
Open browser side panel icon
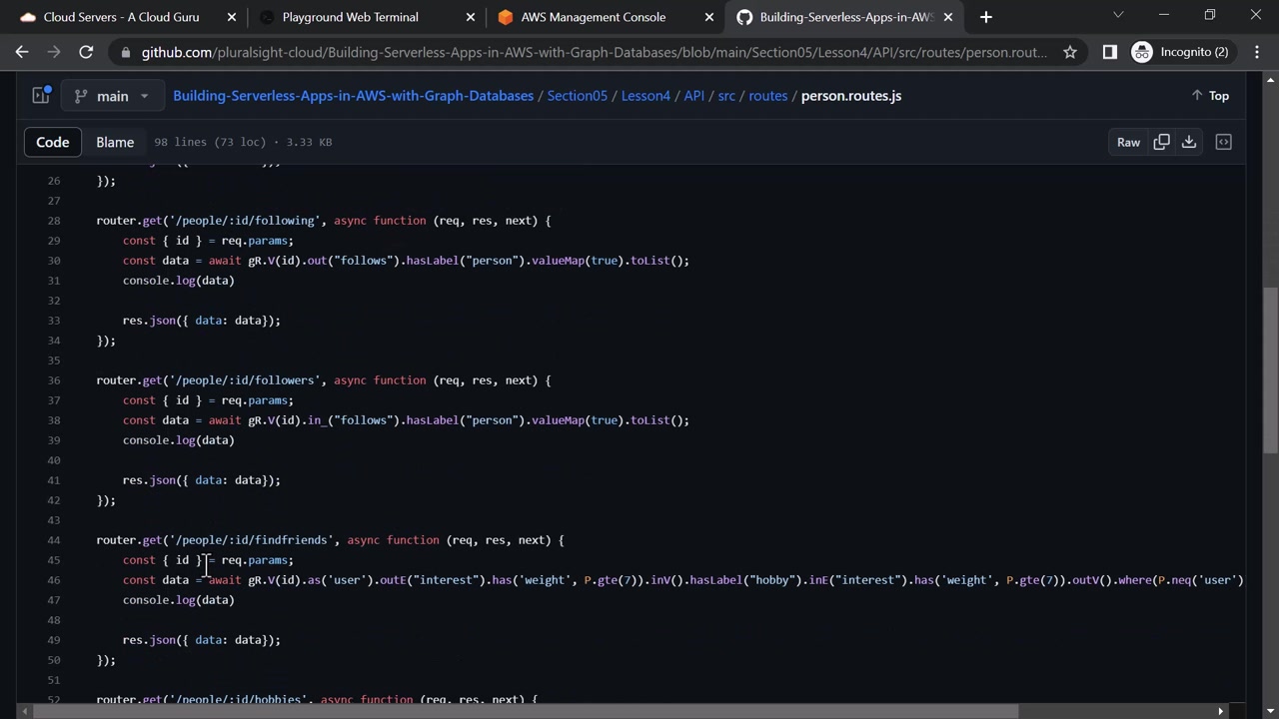[1109, 52]
